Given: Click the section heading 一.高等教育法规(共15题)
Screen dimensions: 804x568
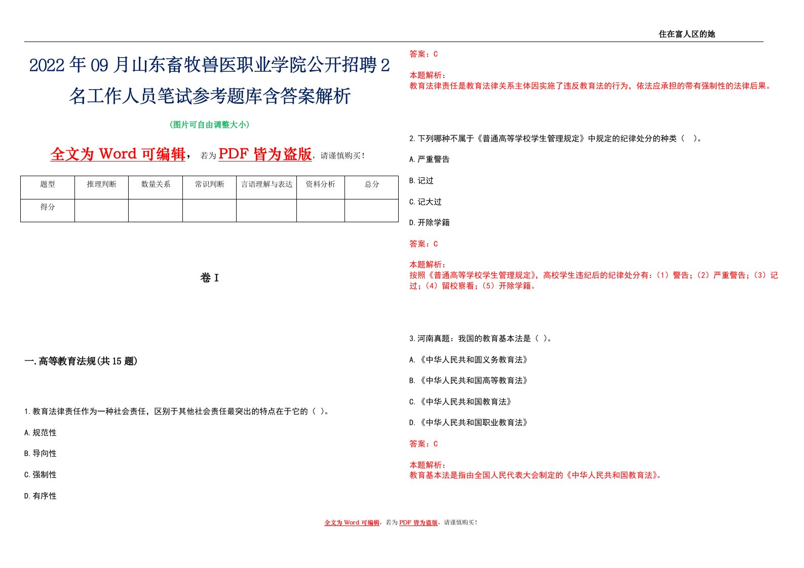Looking at the screenshot, I should (81, 361).
